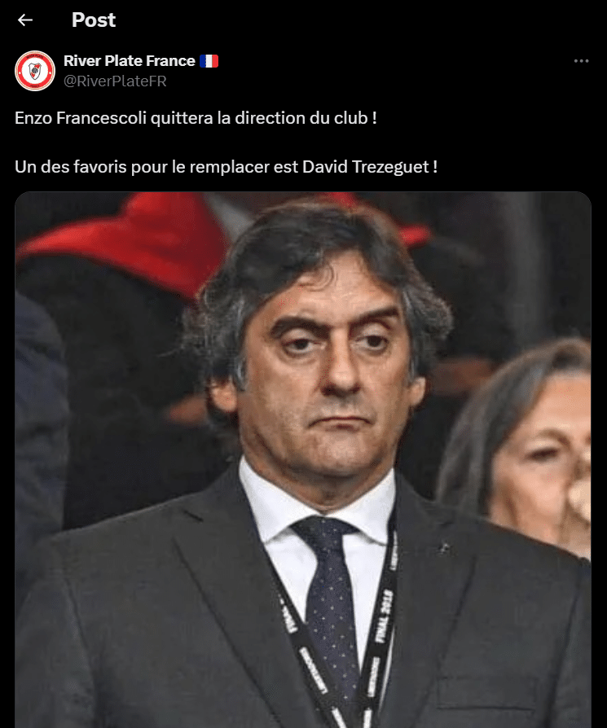The image size is (607, 728).
Task: Visit the @RiverPlateFR handle
Action: tap(115, 81)
